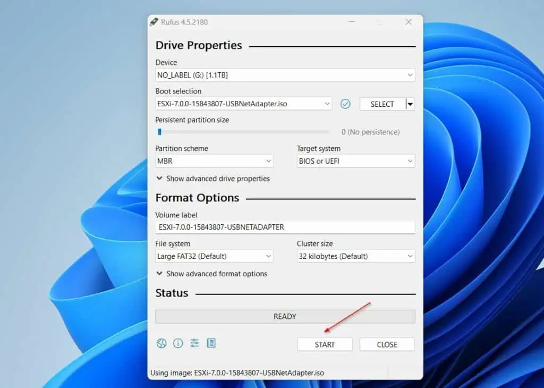Image resolution: width=544 pixels, height=388 pixels.
Task: Click the '0 (No persistence)' value text
Action: click(x=370, y=132)
